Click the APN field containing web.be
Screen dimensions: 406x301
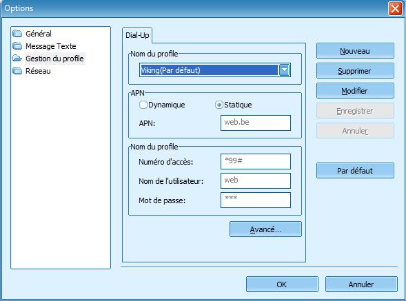click(256, 123)
